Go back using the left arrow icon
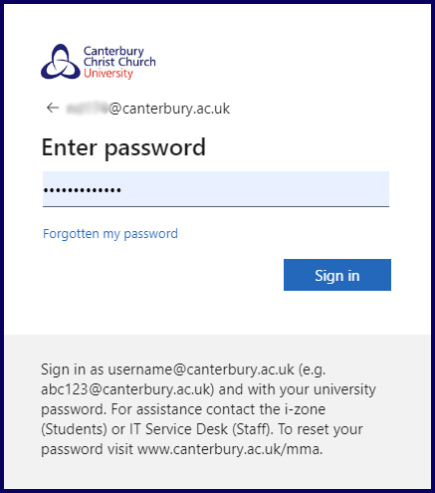Viewport: 435px width, 493px height. (53, 108)
